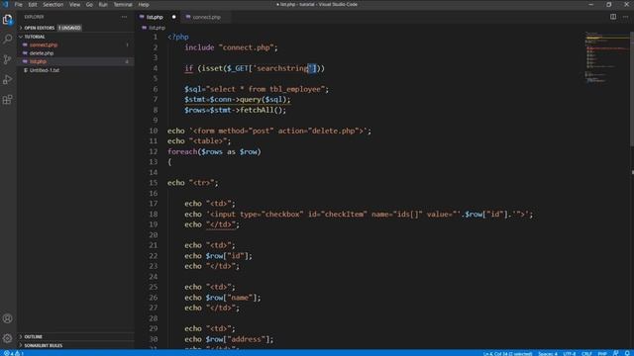Open the Help menu
Viewport: 634px width, 356px height.
coord(144,4)
